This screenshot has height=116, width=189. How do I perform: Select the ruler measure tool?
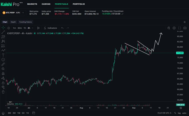point(3,64)
